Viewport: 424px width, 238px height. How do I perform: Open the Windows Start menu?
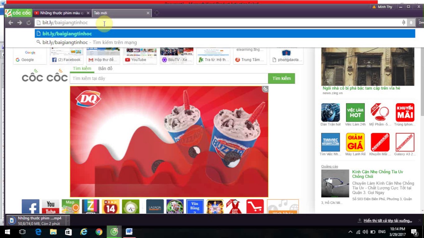(7, 232)
